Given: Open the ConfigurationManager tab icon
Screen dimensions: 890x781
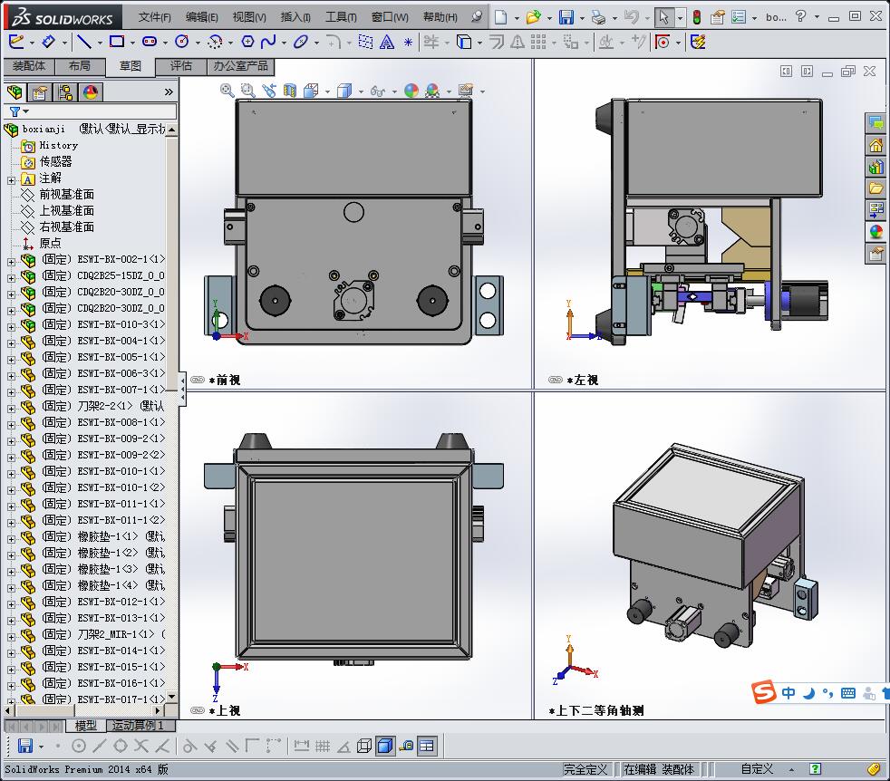Looking at the screenshot, I should [65, 92].
